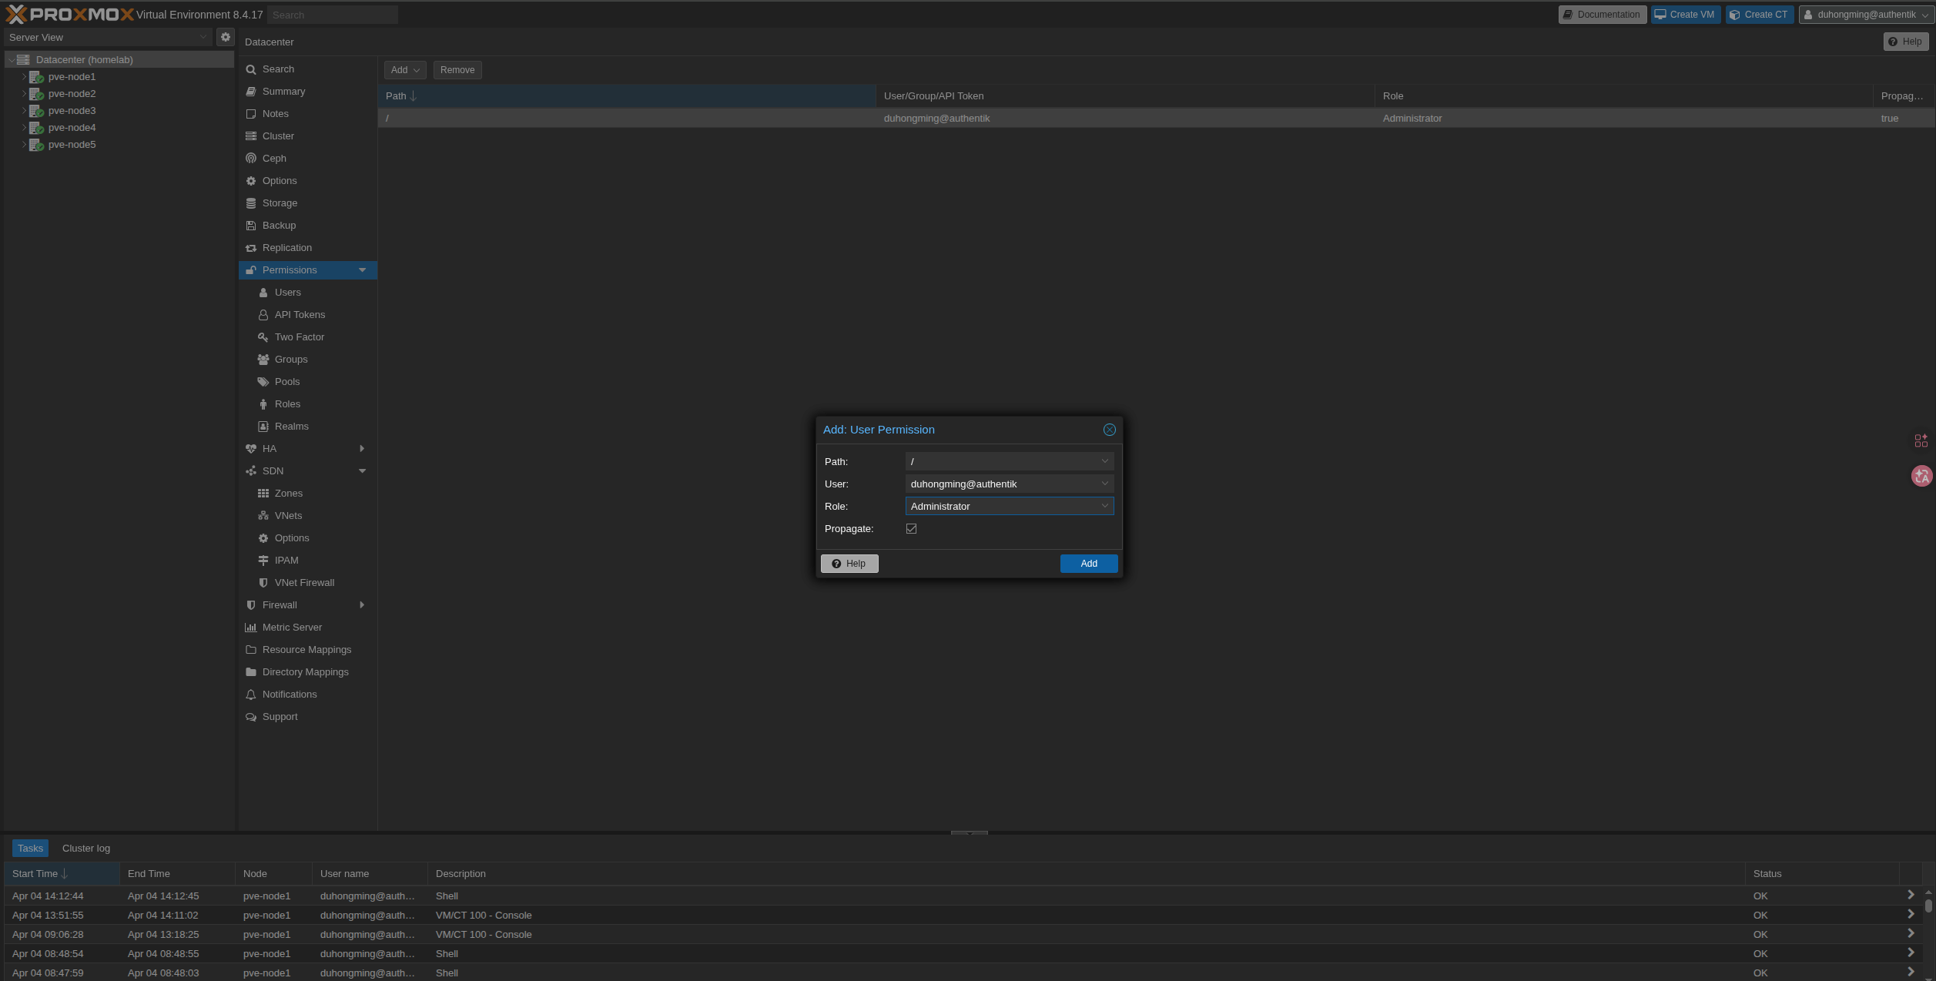The height and width of the screenshot is (981, 1936).
Task: Open the Replication menu entry
Action: click(286, 248)
